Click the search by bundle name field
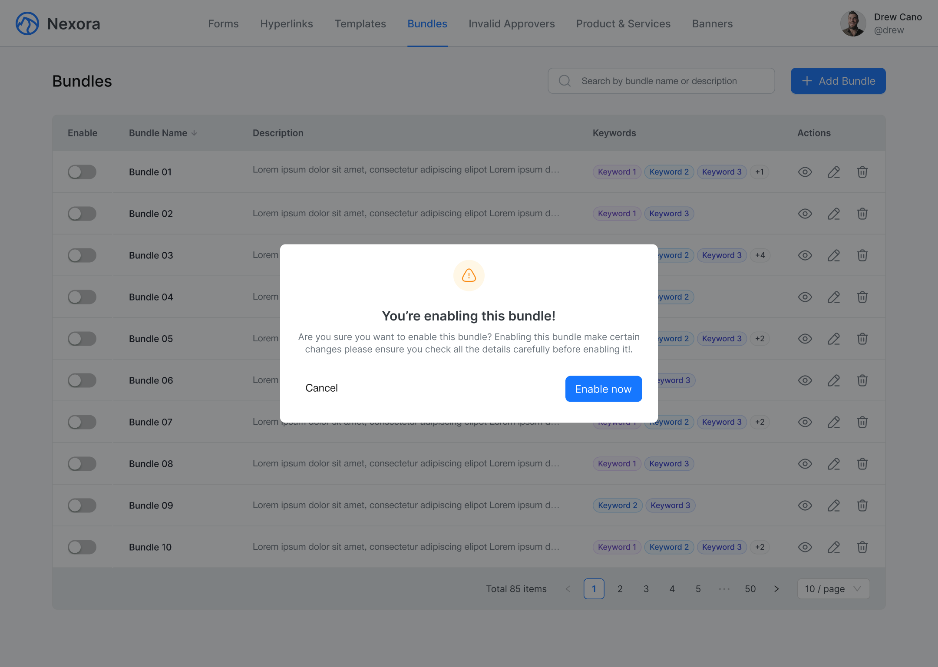The width and height of the screenshot is (938, 667). 660,81
